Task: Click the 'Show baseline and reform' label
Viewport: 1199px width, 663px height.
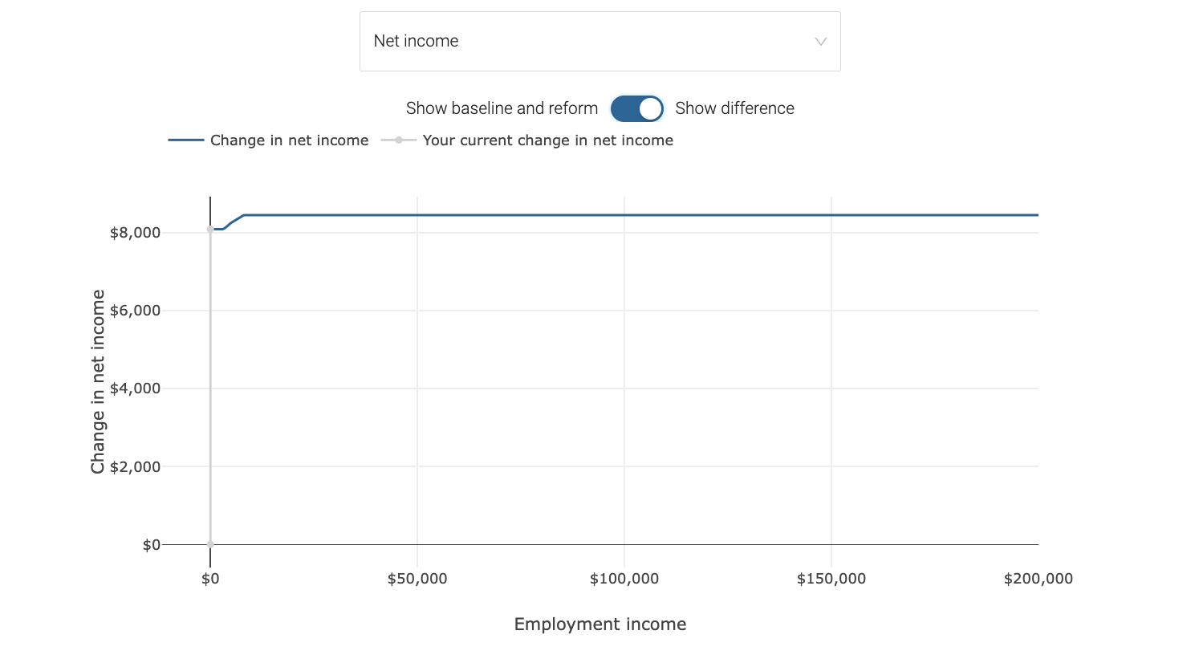Action: (502, 108)
